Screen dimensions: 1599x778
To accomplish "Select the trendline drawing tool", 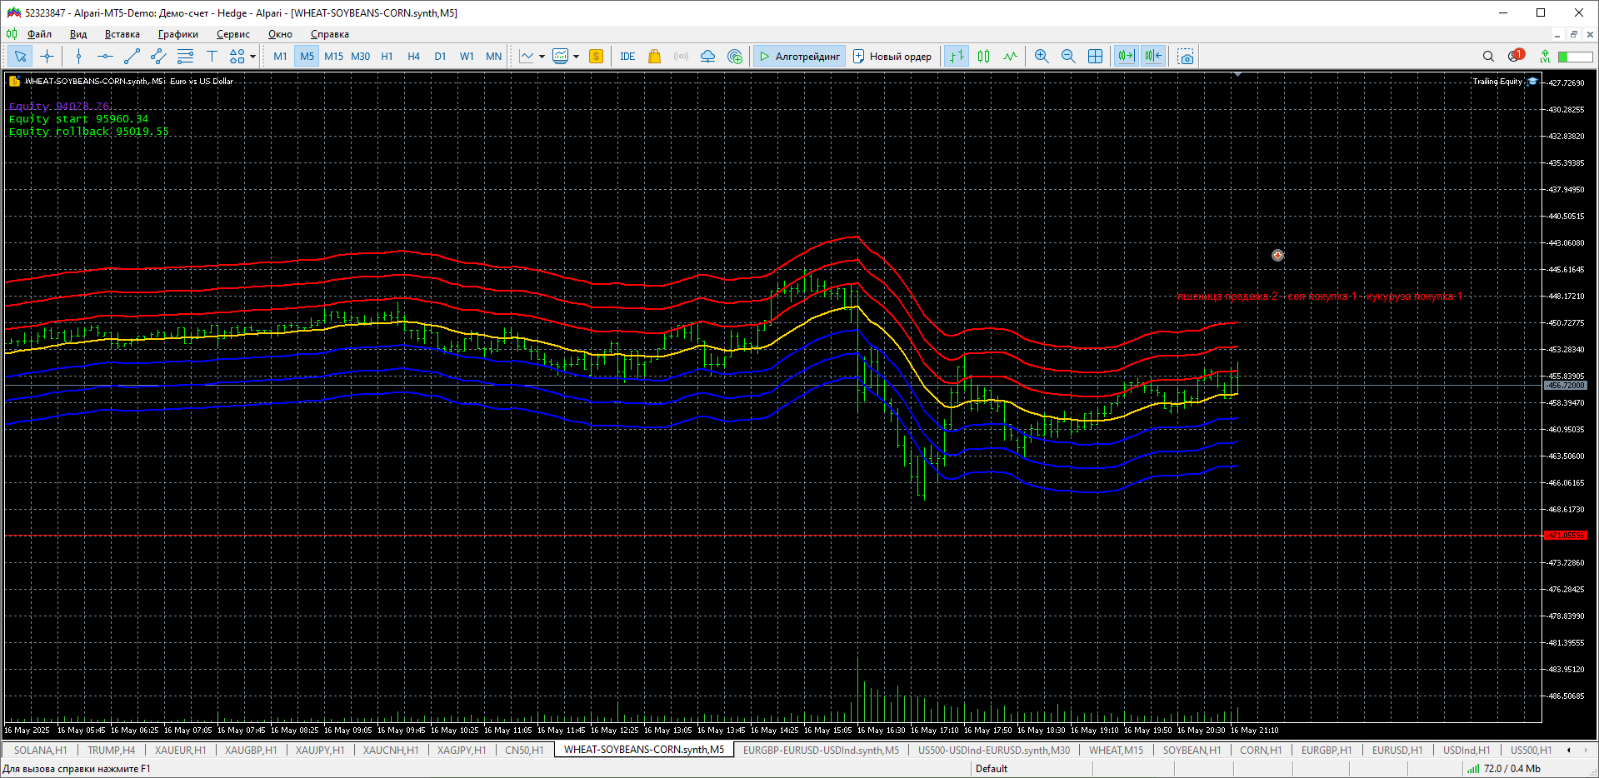I will point(132,57).
